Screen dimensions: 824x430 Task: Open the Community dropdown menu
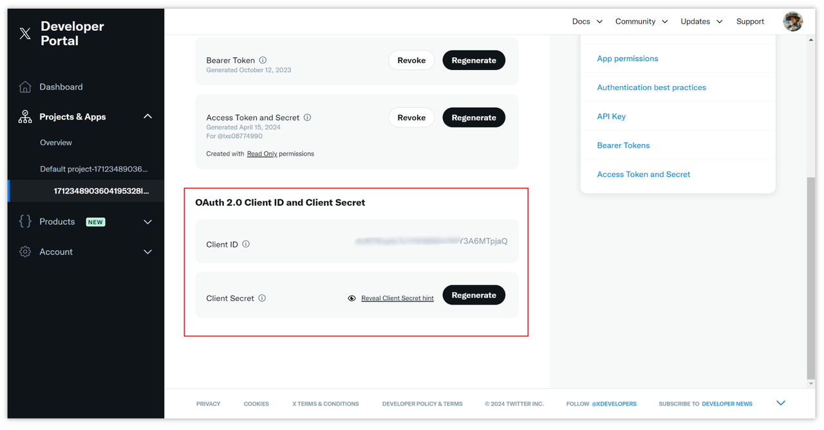click(641, 21)
